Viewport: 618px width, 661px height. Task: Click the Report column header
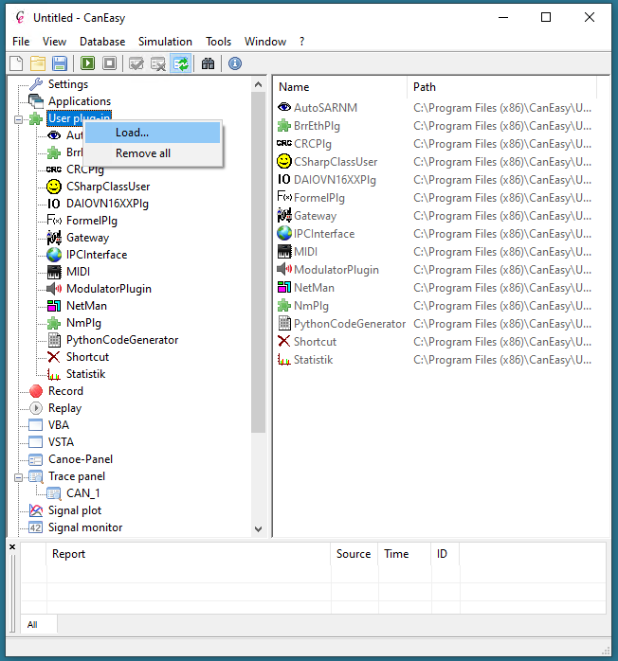click(189, 554)
